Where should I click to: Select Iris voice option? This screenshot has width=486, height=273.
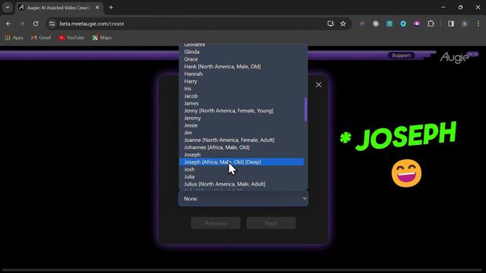[241, 89]
